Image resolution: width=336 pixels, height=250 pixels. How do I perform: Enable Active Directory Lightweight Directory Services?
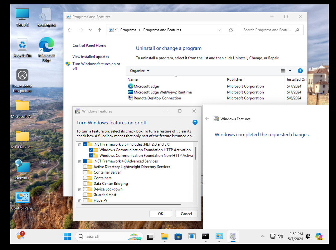click(85, 167)
